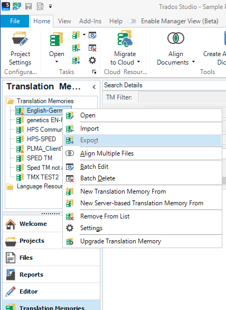The height and width of the screenshot is (310, 226).
Task: Expand the arrow under the Open button
Action: click(x=56, y=62)
